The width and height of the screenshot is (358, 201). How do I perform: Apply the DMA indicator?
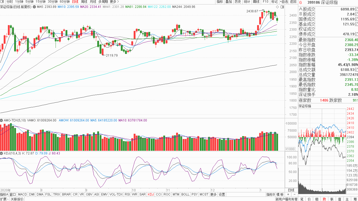pyautogui.click(x=40, y=194)
